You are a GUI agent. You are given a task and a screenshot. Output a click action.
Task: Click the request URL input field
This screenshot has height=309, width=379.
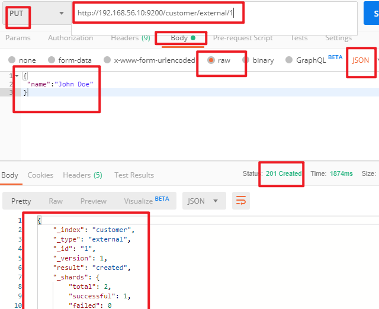pyautogui.click(x=214, y=13)
